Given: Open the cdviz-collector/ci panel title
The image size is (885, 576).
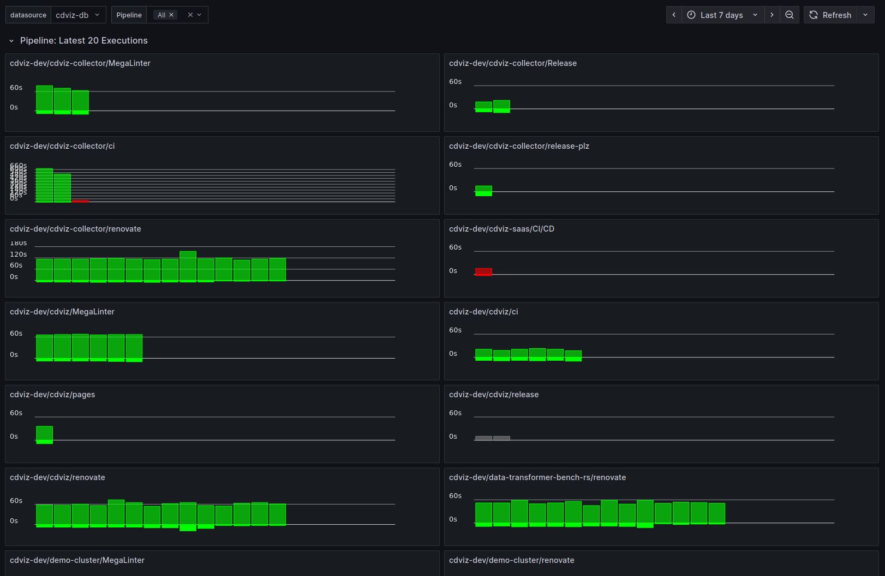Looking at the screenshot, I should 62,146.
